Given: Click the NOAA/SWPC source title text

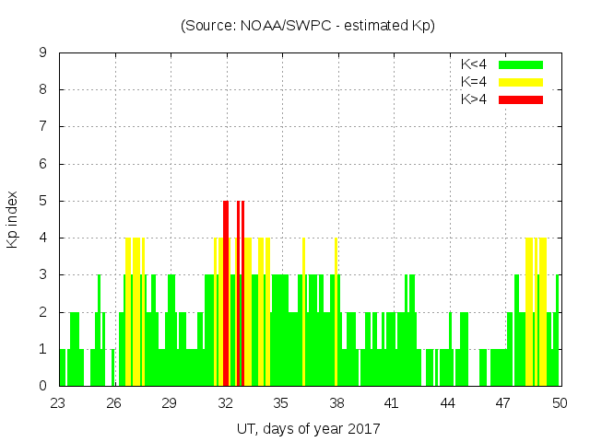Looking at the screenshot, I should (308, 26).
